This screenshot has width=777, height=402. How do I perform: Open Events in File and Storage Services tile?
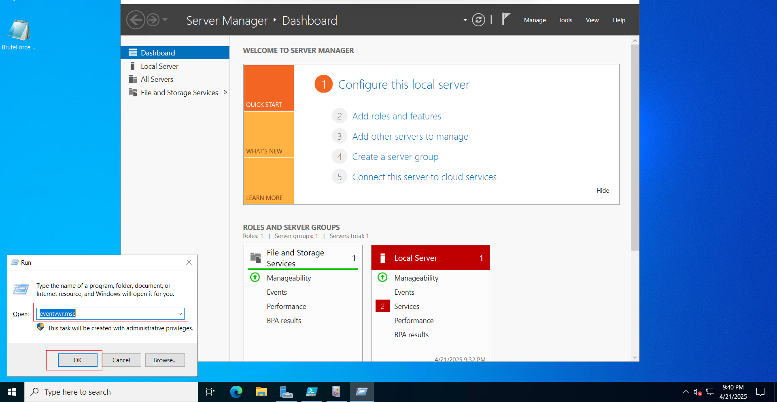tap(277, 292)
